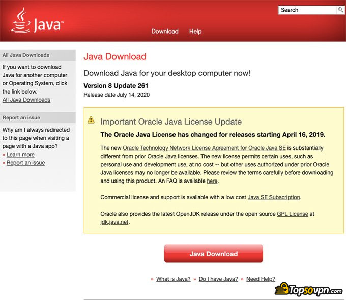Open the FAQ 'here' link

tap(212, 181)
